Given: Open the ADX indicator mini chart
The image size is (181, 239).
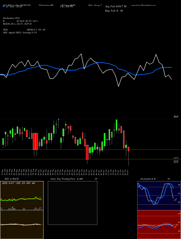Looking at the screenshot, I should click(22, 196).
